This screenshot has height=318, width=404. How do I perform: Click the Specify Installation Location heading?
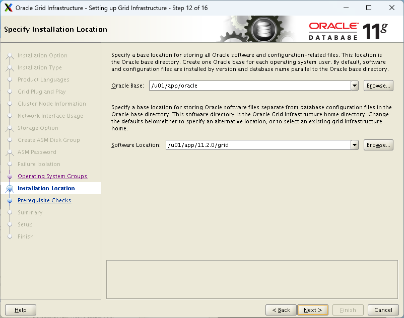point(55,29)
